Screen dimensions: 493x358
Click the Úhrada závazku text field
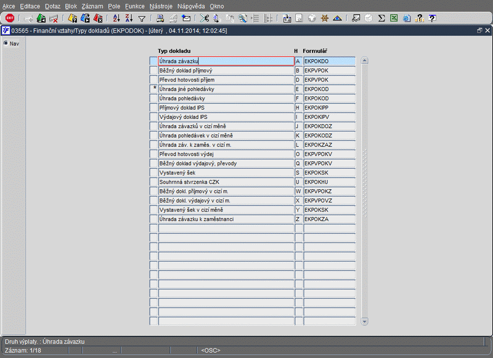point(226,61)
